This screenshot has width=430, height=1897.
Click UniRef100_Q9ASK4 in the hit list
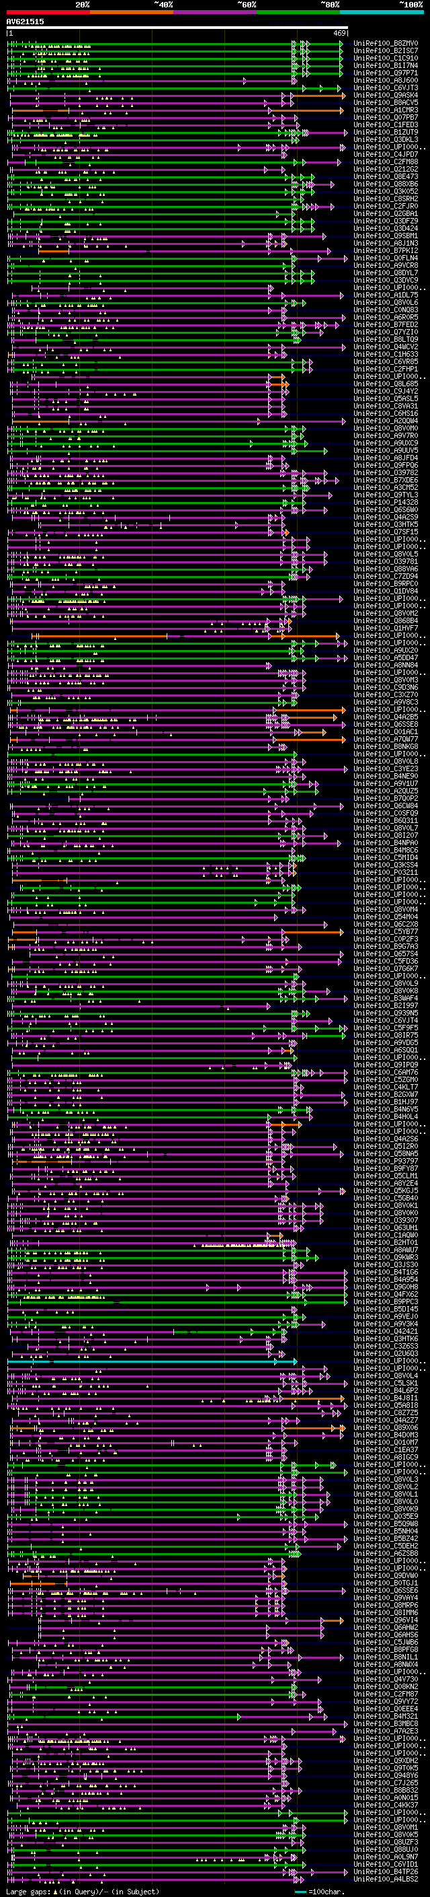coord(385,95)
